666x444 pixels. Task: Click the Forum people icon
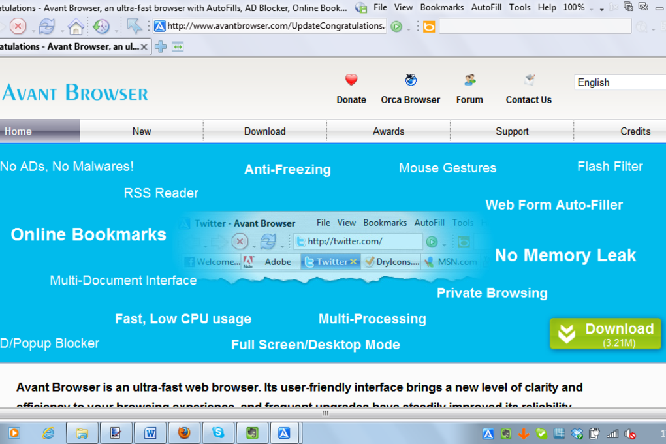(469, 80)
